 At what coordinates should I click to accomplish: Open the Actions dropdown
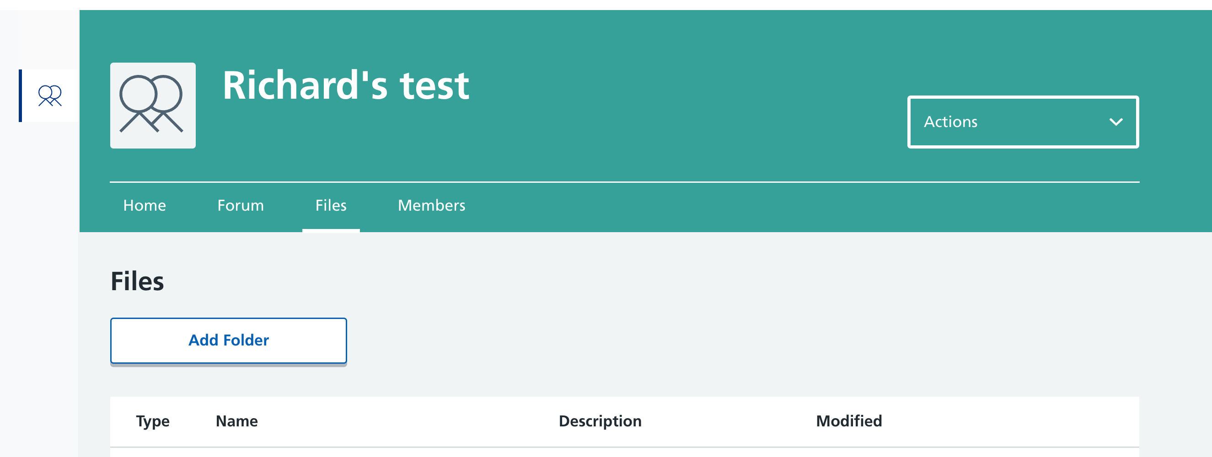pyautogui.click(x=1023, y=122)
